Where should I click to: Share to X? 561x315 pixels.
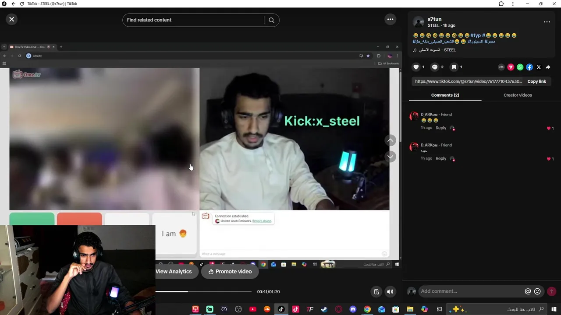point(539,67)
